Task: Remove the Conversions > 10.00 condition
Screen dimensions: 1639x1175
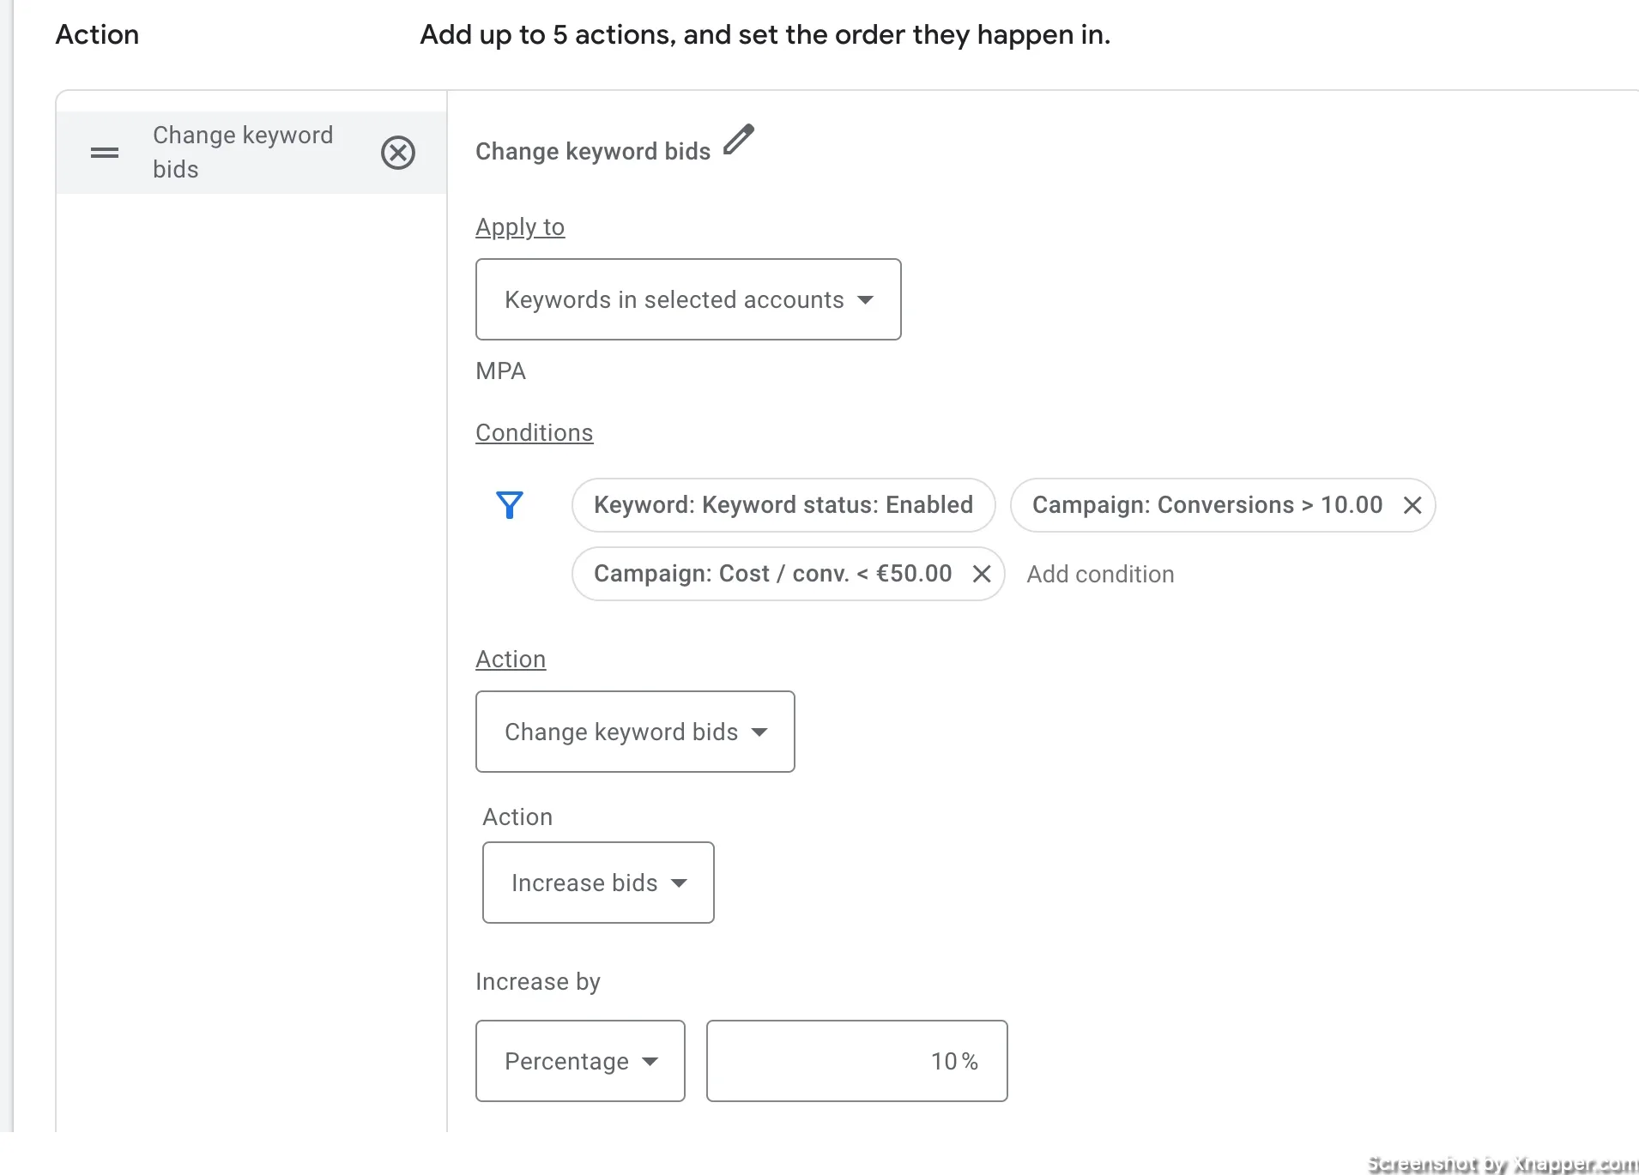Action: [1412, 505]
